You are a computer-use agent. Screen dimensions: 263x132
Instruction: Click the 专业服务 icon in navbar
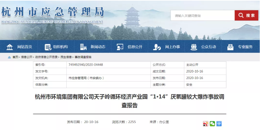click(x=230, y=47)
